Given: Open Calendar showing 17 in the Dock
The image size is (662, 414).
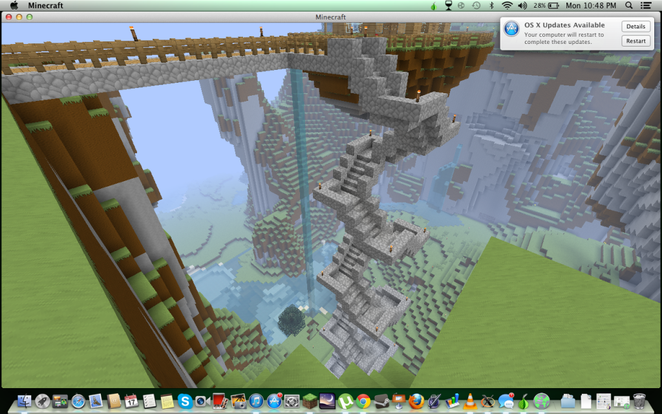Looking at the screenshot, I should (x=131, y=401).
